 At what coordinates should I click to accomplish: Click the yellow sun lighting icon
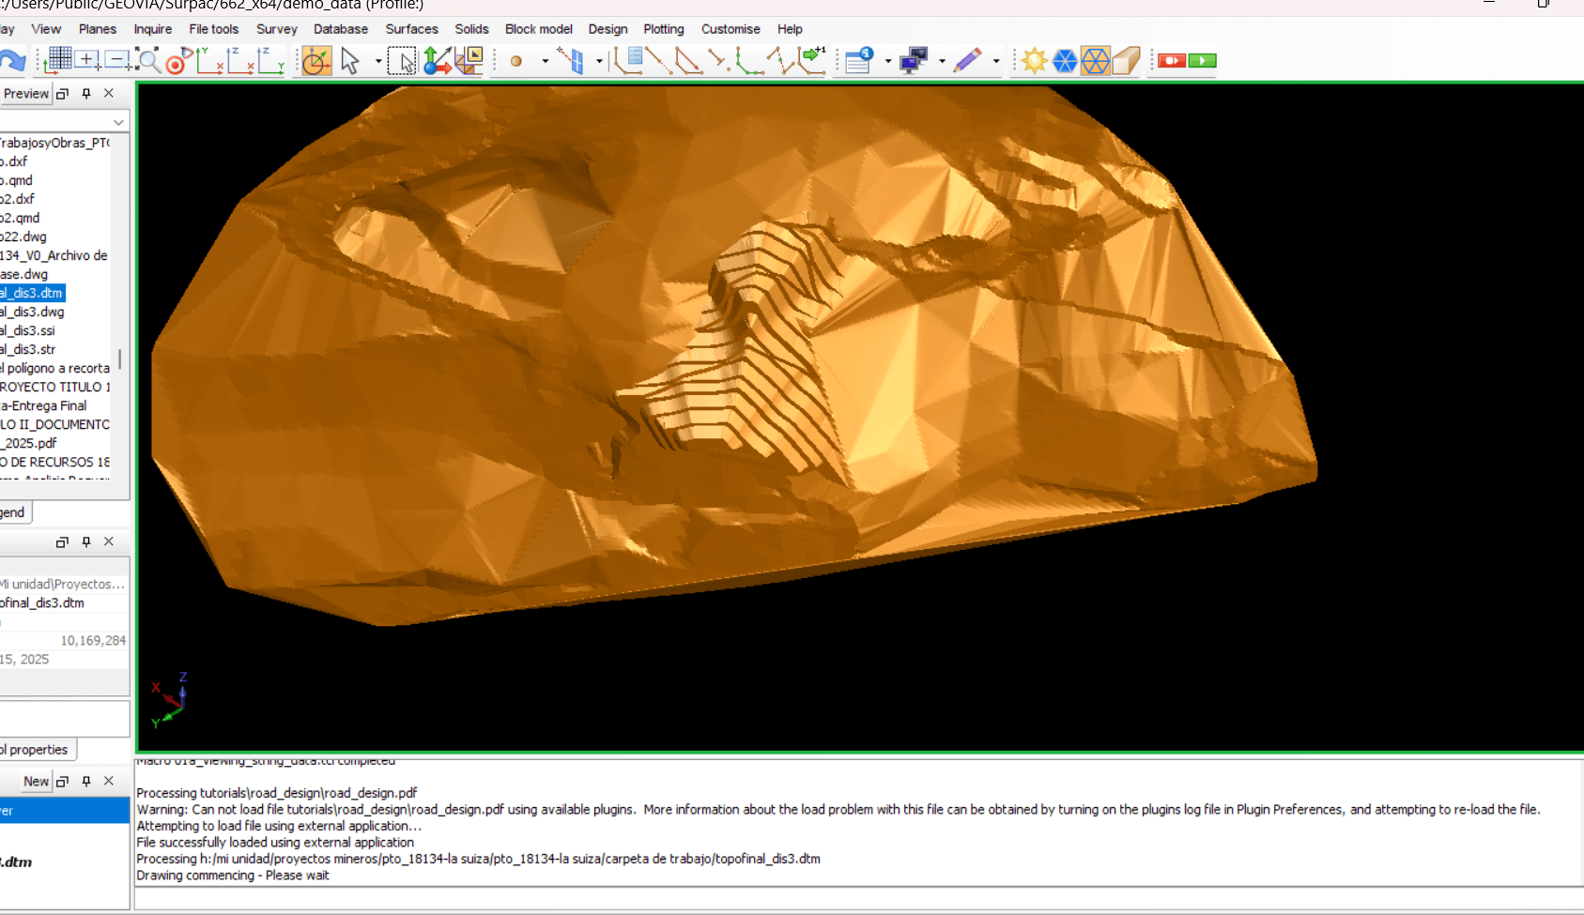click(x=1034, y=61)
